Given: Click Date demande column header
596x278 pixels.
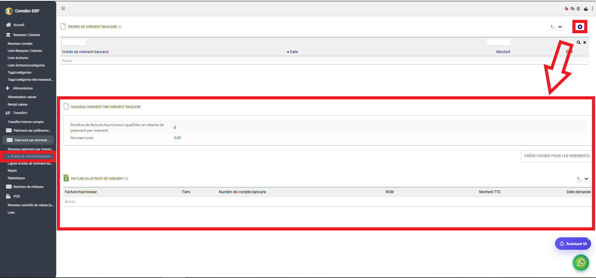Looking at the screenshot, I should click(x=579, y=192).
